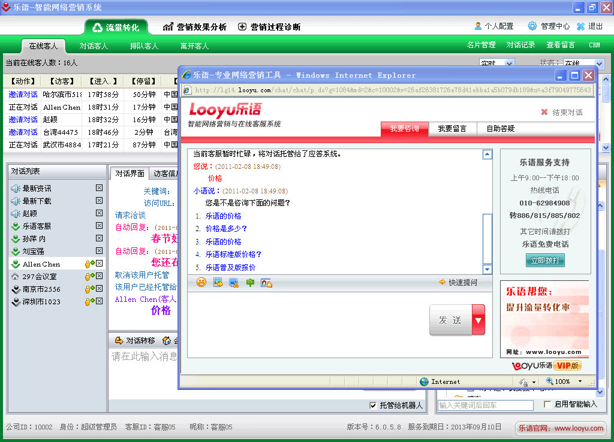Viewport: 614px width, 442px height.
Task: Click the 发送 send button
Action: 451,320
